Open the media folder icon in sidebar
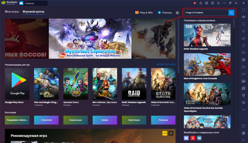 (244, 81)
